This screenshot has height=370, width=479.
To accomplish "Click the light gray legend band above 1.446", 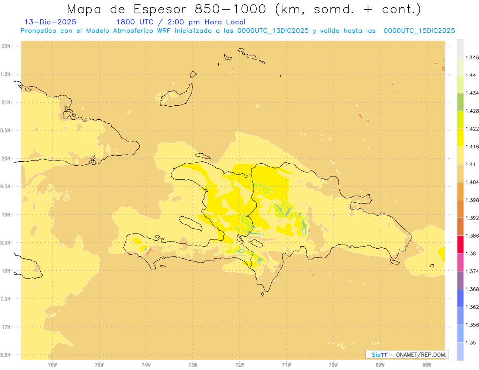I will 460,48.
